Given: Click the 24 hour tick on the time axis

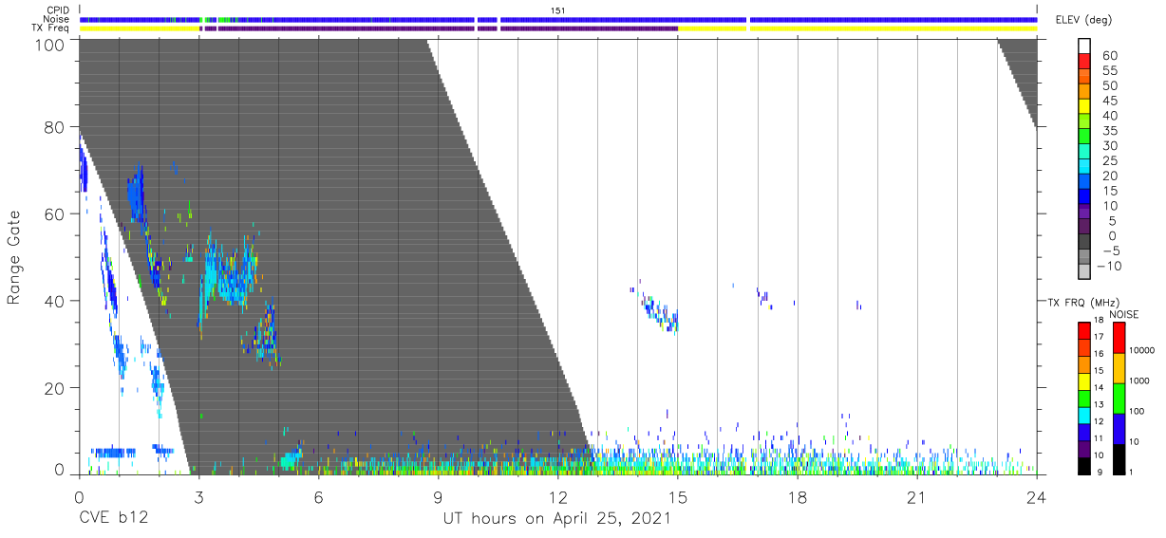Looking at the screenshot, I should (x=1036, y=497).
